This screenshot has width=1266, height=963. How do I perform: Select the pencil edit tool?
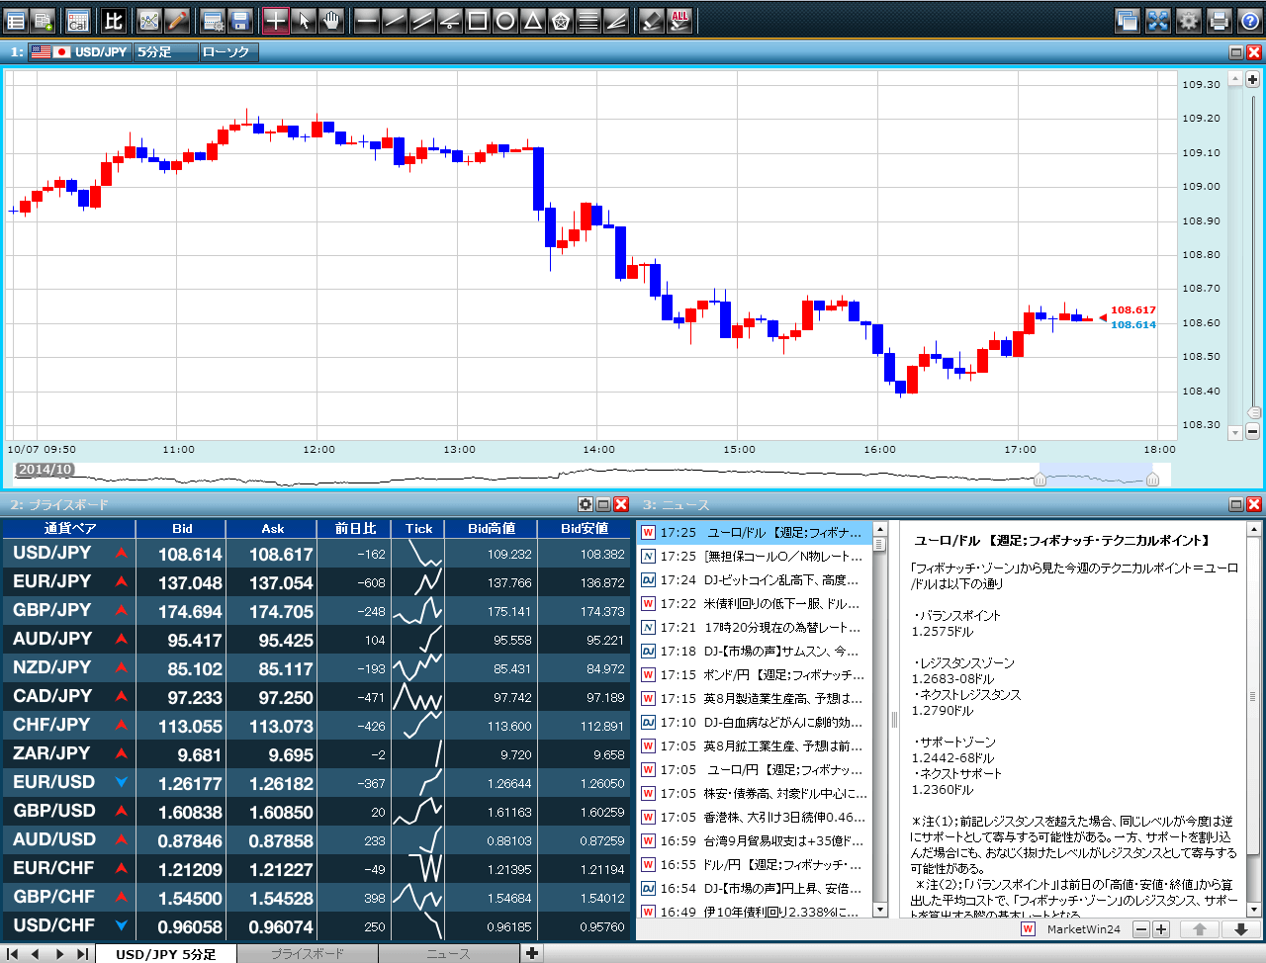(x=177, y=20)
